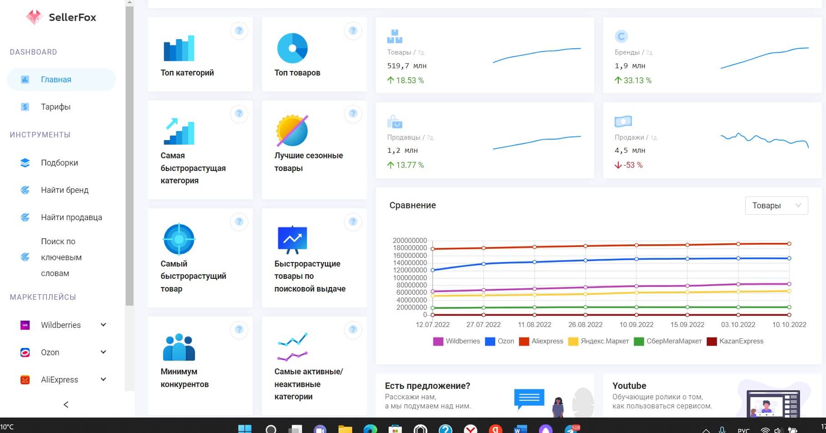Show help for Самый быстрорастущий товар
The image size is (826, 433).
[239, 222]
